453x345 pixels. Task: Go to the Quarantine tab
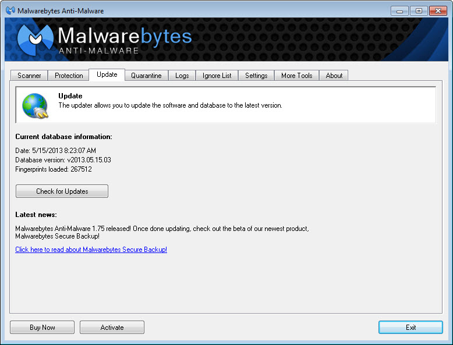tap(146, 76)
